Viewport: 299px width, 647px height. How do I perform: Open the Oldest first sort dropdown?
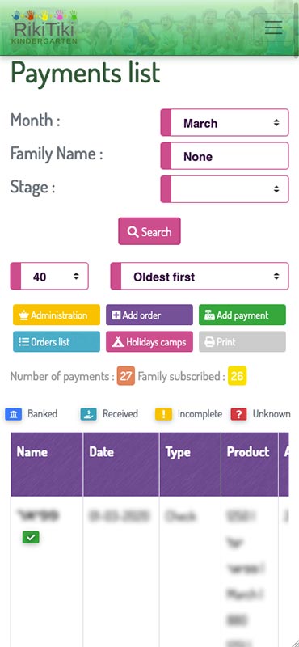point(199,276)
